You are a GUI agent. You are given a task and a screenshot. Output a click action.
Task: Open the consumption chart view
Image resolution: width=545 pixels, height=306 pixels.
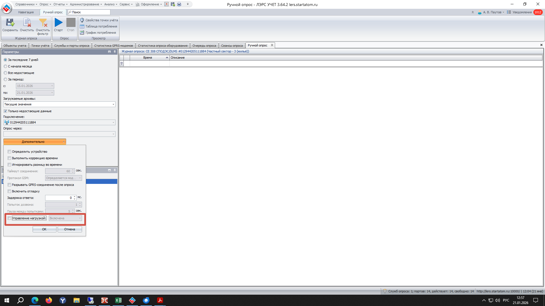click(82, 33)
